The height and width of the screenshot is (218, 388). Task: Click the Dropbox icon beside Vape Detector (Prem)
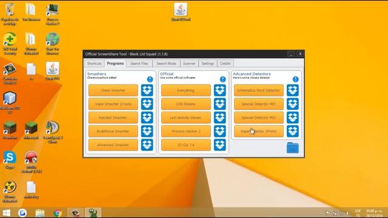(292, 131)
